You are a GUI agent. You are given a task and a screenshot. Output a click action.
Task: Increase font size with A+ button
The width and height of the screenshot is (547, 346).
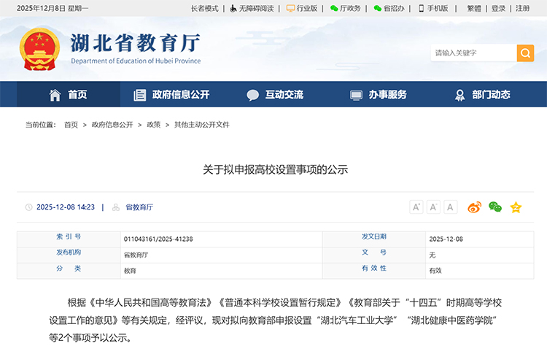pyautogui.click(x=416, y=207)
